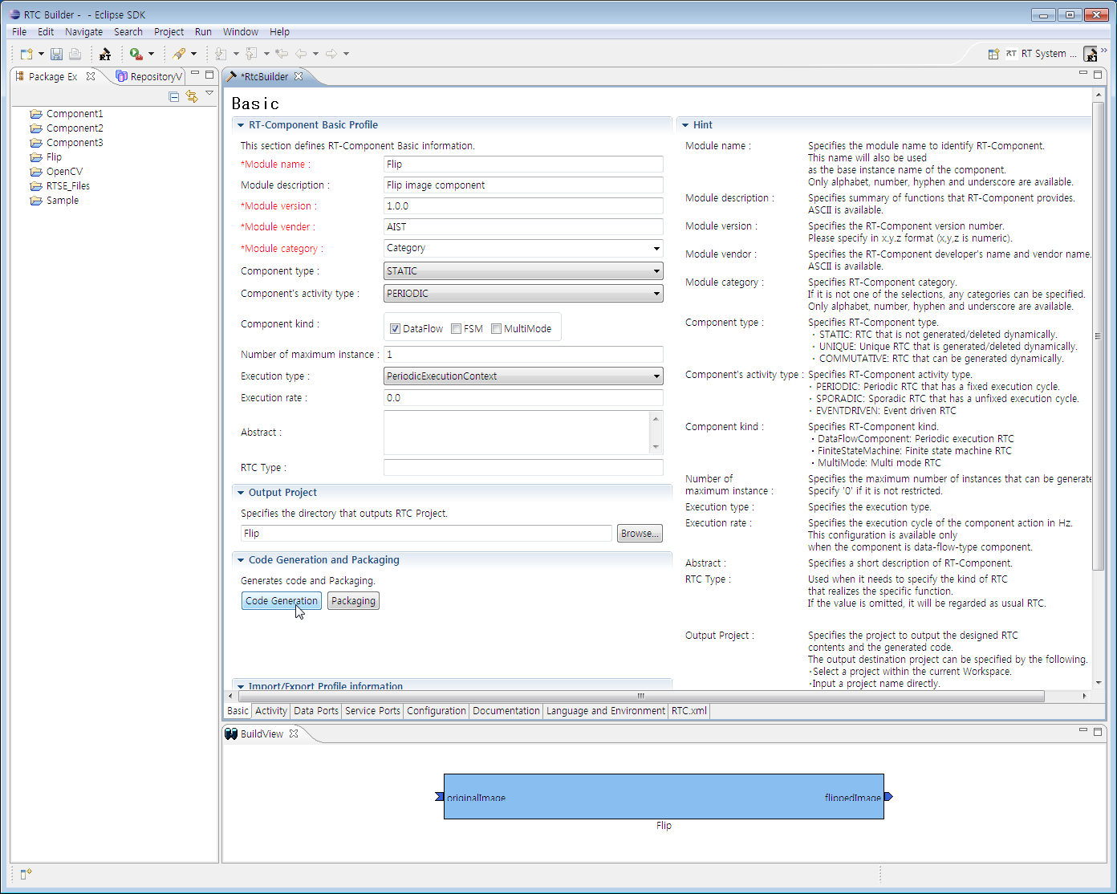Open the Module category dropdown
This screenshot has height=894, width=1117.
656,249
